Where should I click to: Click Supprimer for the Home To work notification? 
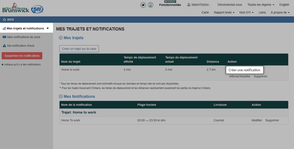click(x=272, y=120)
